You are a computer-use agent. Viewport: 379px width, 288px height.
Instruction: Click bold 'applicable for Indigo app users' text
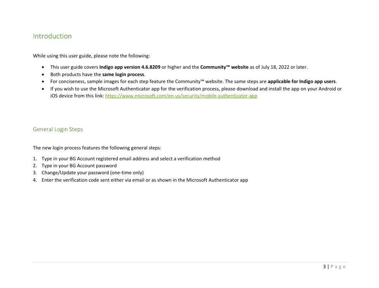tap(301, 82)
